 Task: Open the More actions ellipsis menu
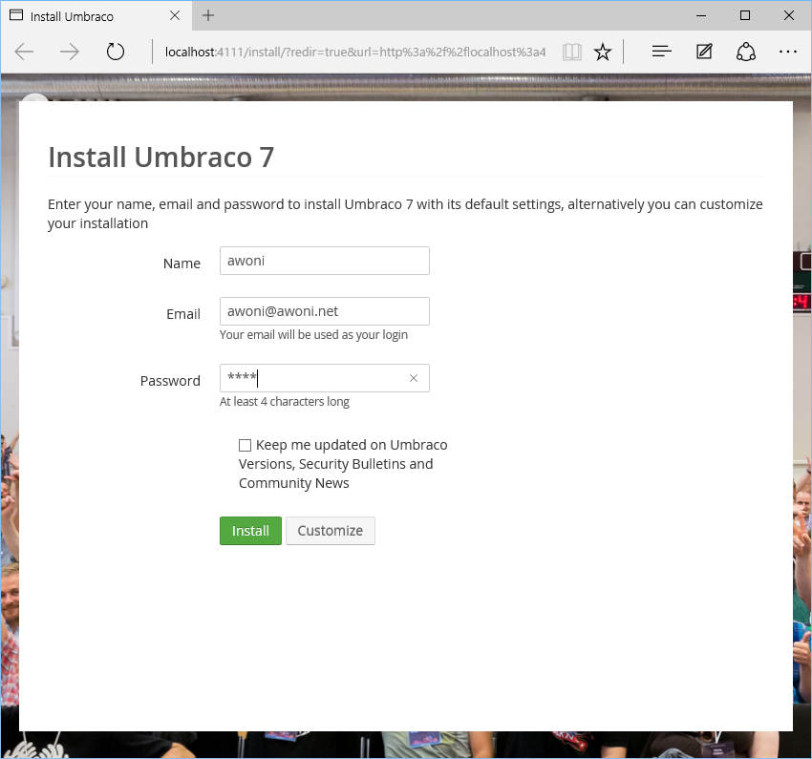pos(788,52)
